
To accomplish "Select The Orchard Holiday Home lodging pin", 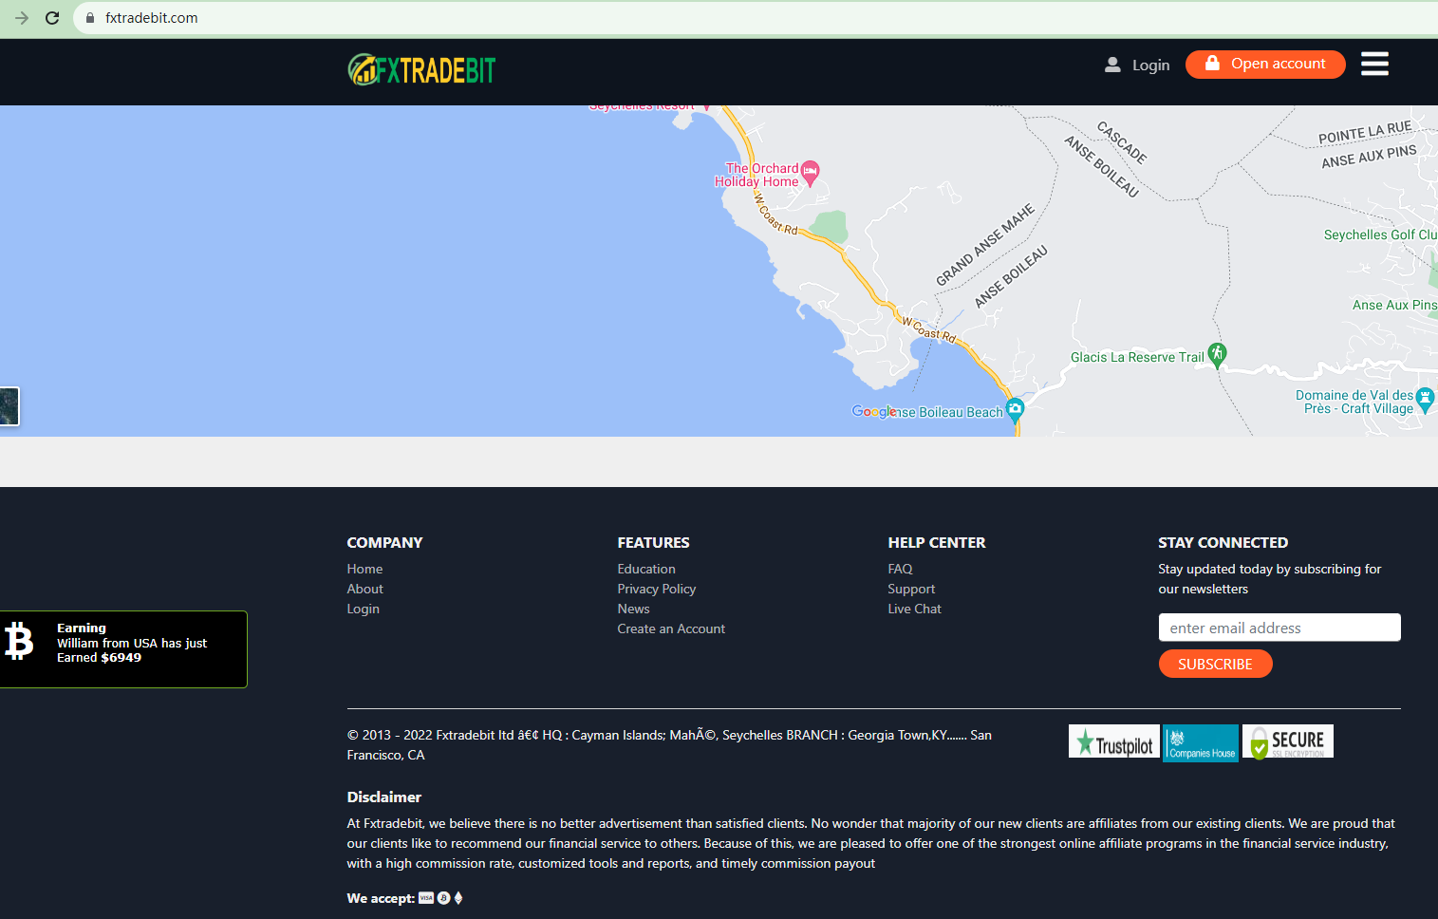I will coord(810,173).
